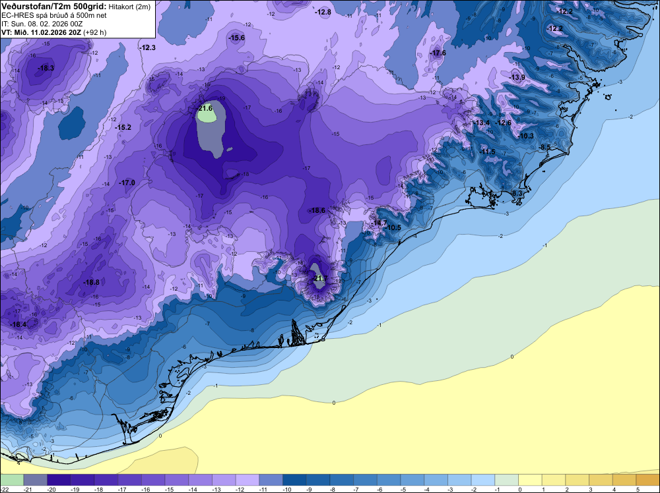This screenshot has height=493, width=660.
Task: Click the -15.6 temperature label
Action: [x=236, y=38]
